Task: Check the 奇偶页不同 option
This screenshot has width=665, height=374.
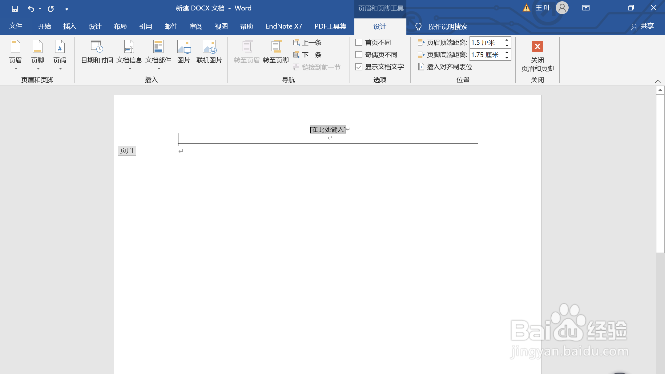Action: 359,55
